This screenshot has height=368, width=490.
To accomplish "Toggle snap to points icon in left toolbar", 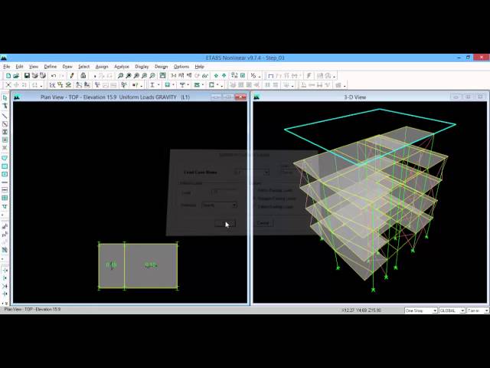I will click(5, 270).
